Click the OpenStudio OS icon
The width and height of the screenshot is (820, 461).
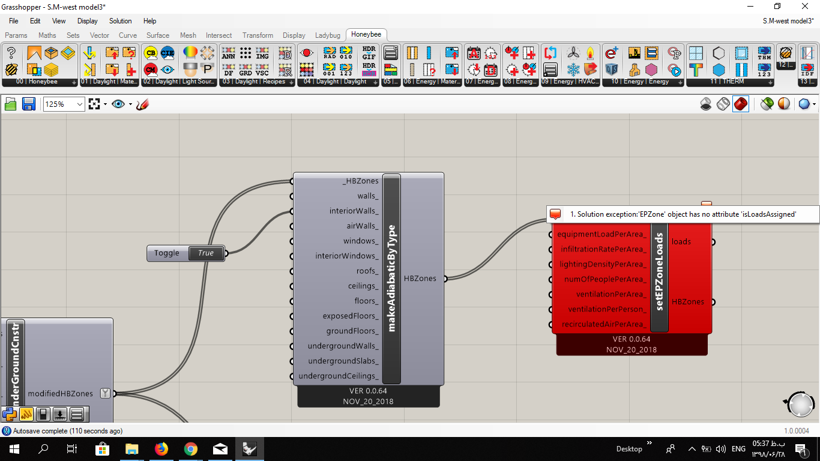[x=611, y=69]
